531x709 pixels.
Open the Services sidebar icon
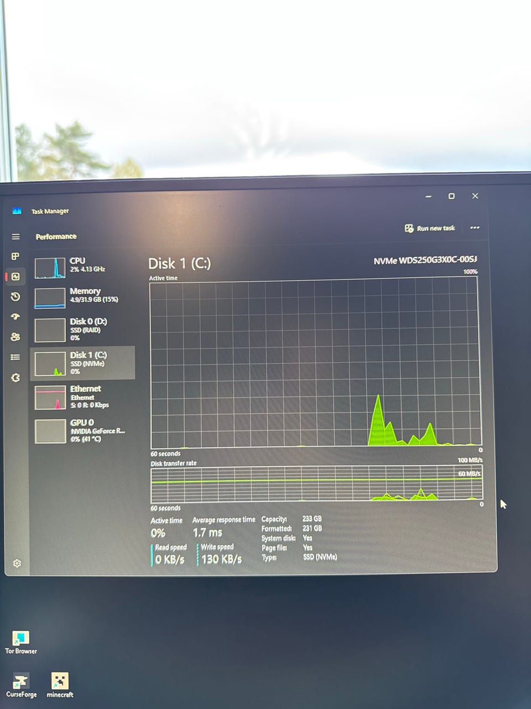tap(15, 378)
